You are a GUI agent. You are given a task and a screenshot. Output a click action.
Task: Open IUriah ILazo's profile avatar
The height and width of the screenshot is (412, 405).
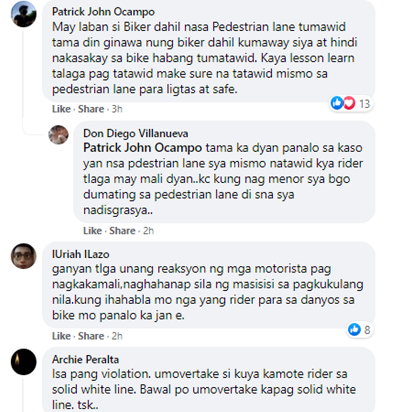(x=24, y=256)
